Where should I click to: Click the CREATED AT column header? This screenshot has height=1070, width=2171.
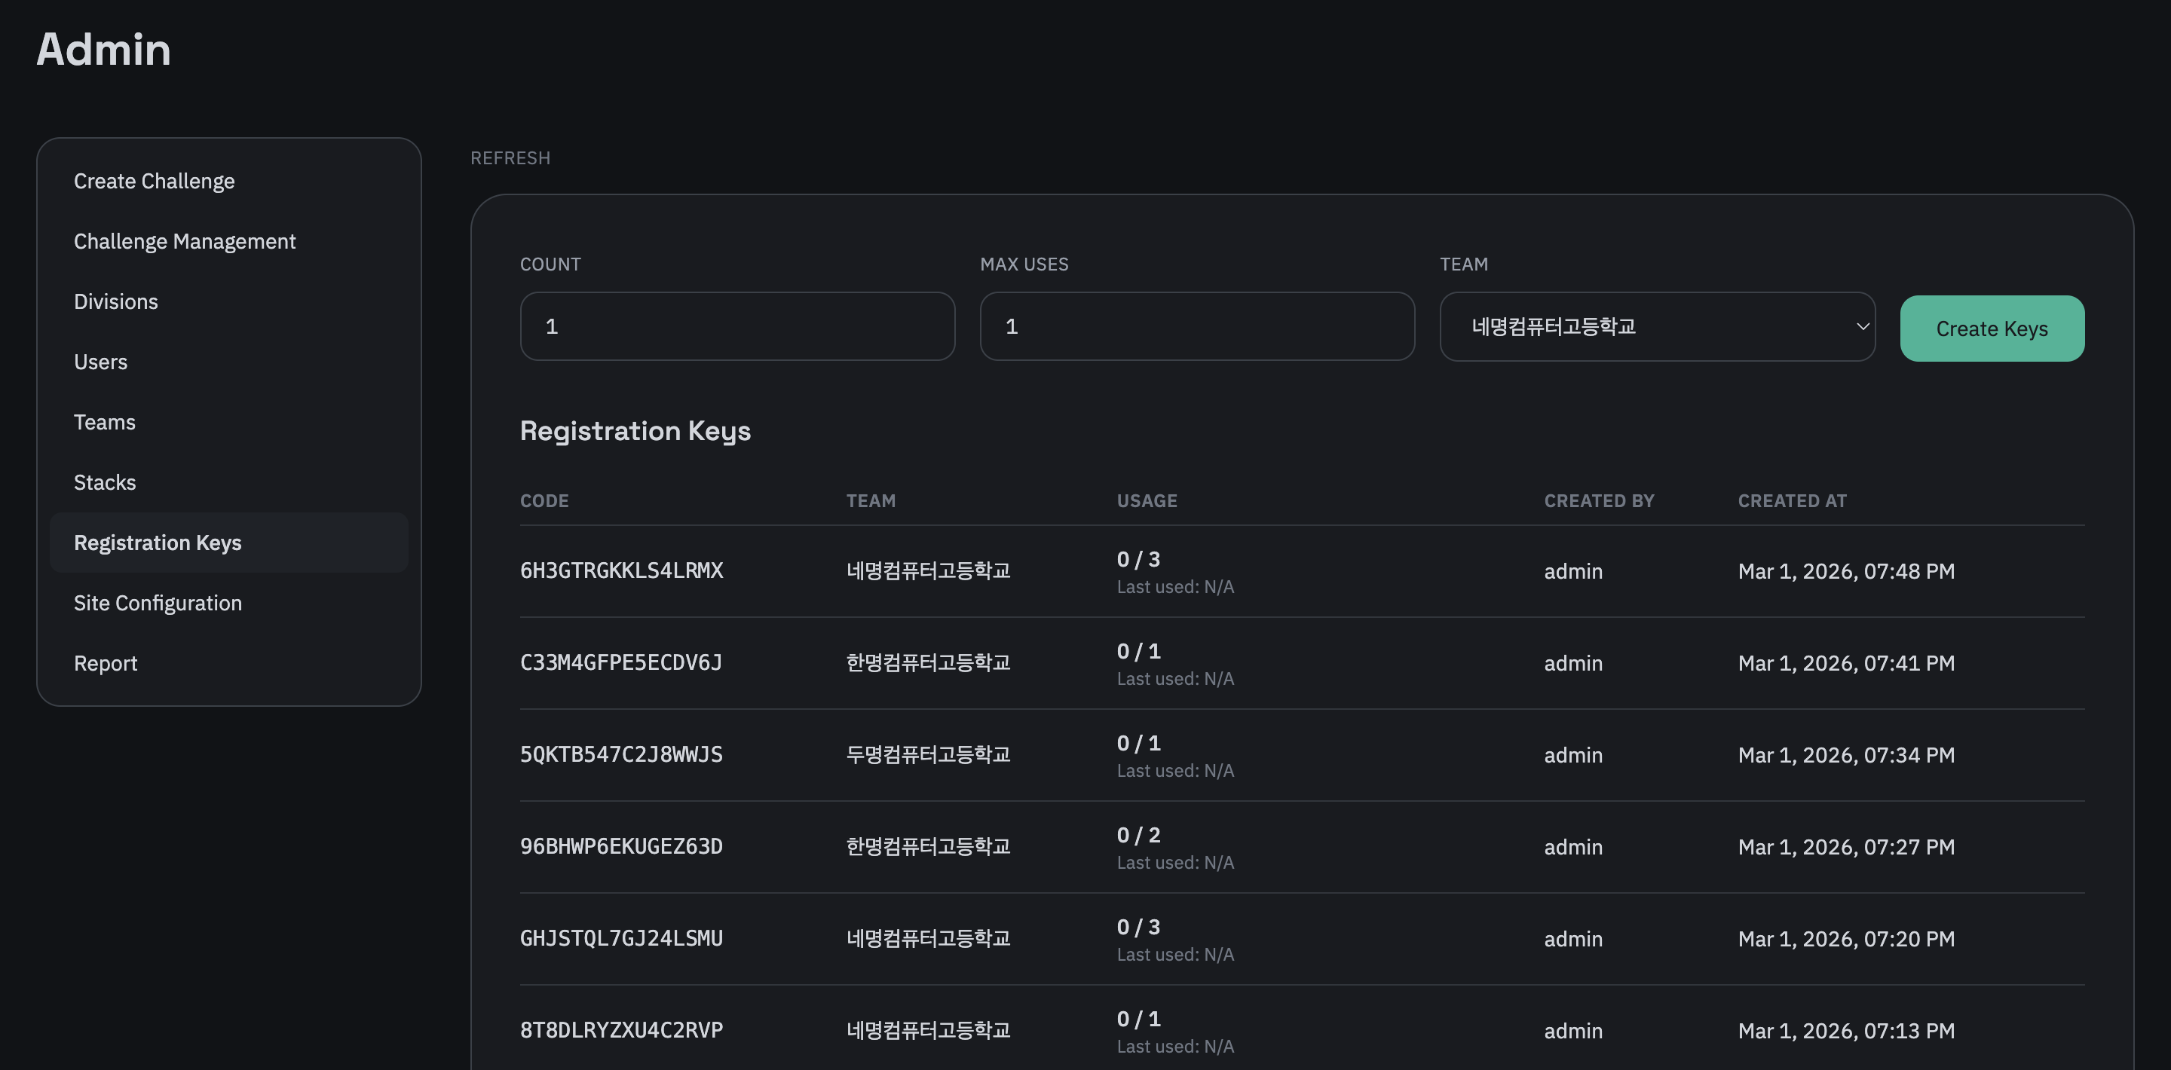point(1793,500)
